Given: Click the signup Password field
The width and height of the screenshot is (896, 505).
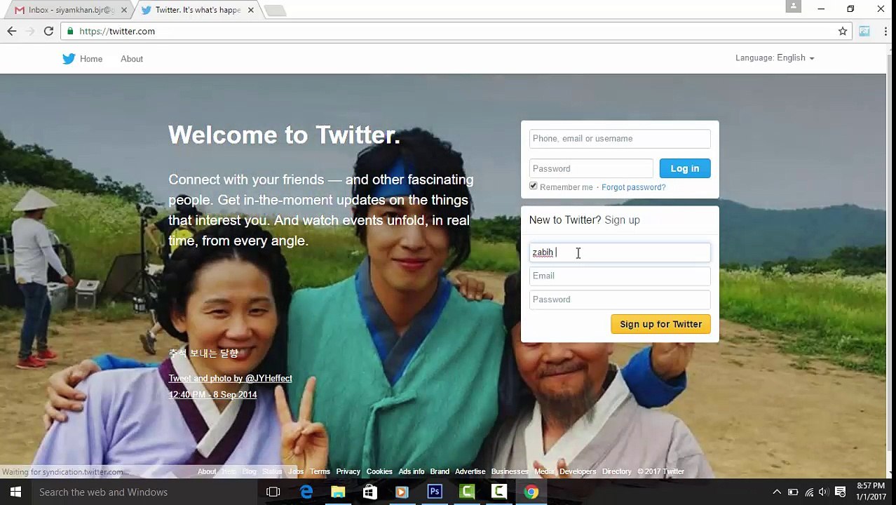Looking at the screenshot, I should point(620,299).
